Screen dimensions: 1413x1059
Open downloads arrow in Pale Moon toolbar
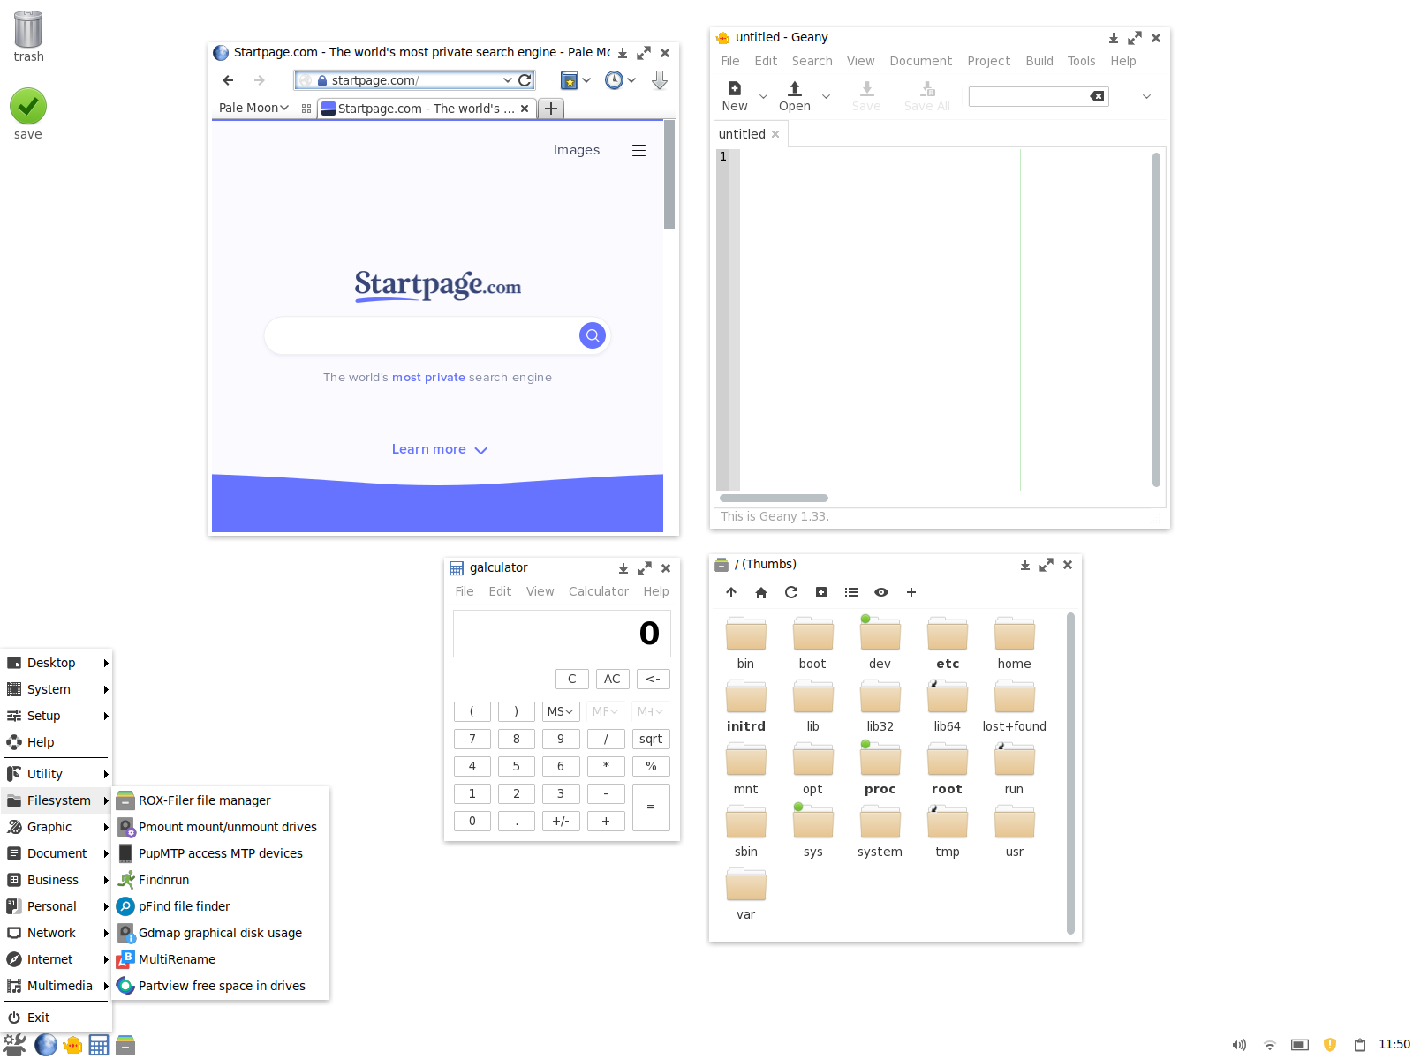[660, 80]
